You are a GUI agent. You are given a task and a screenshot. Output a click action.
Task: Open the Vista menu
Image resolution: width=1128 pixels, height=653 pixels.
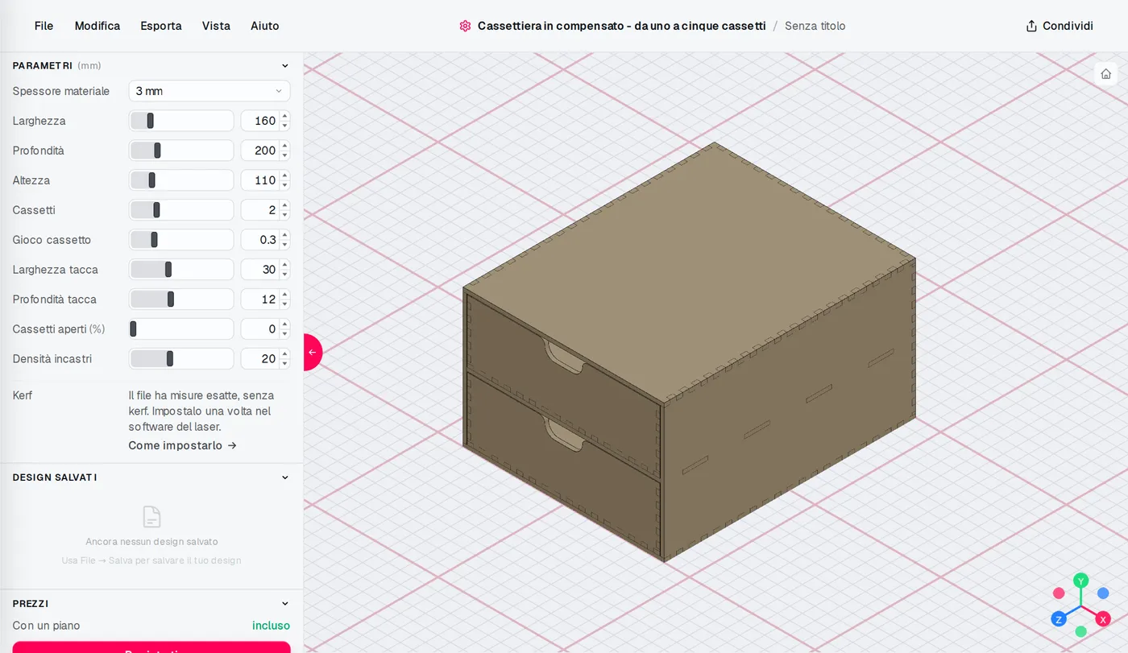(216, 26)
